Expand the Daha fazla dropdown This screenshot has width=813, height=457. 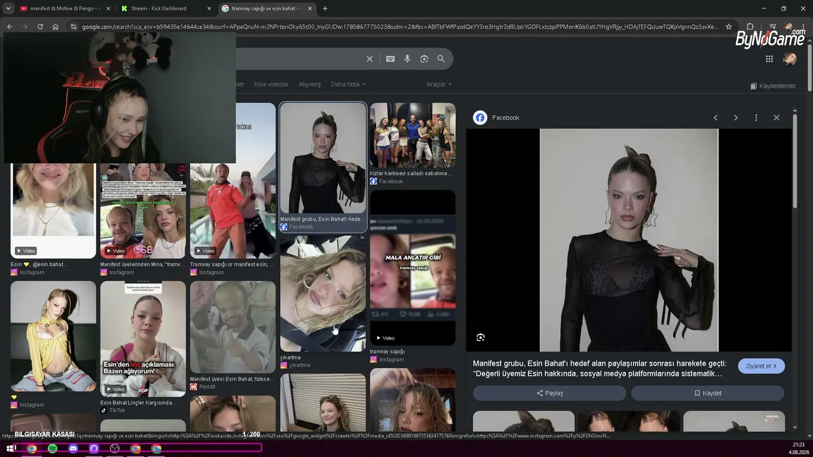[348, 84]
